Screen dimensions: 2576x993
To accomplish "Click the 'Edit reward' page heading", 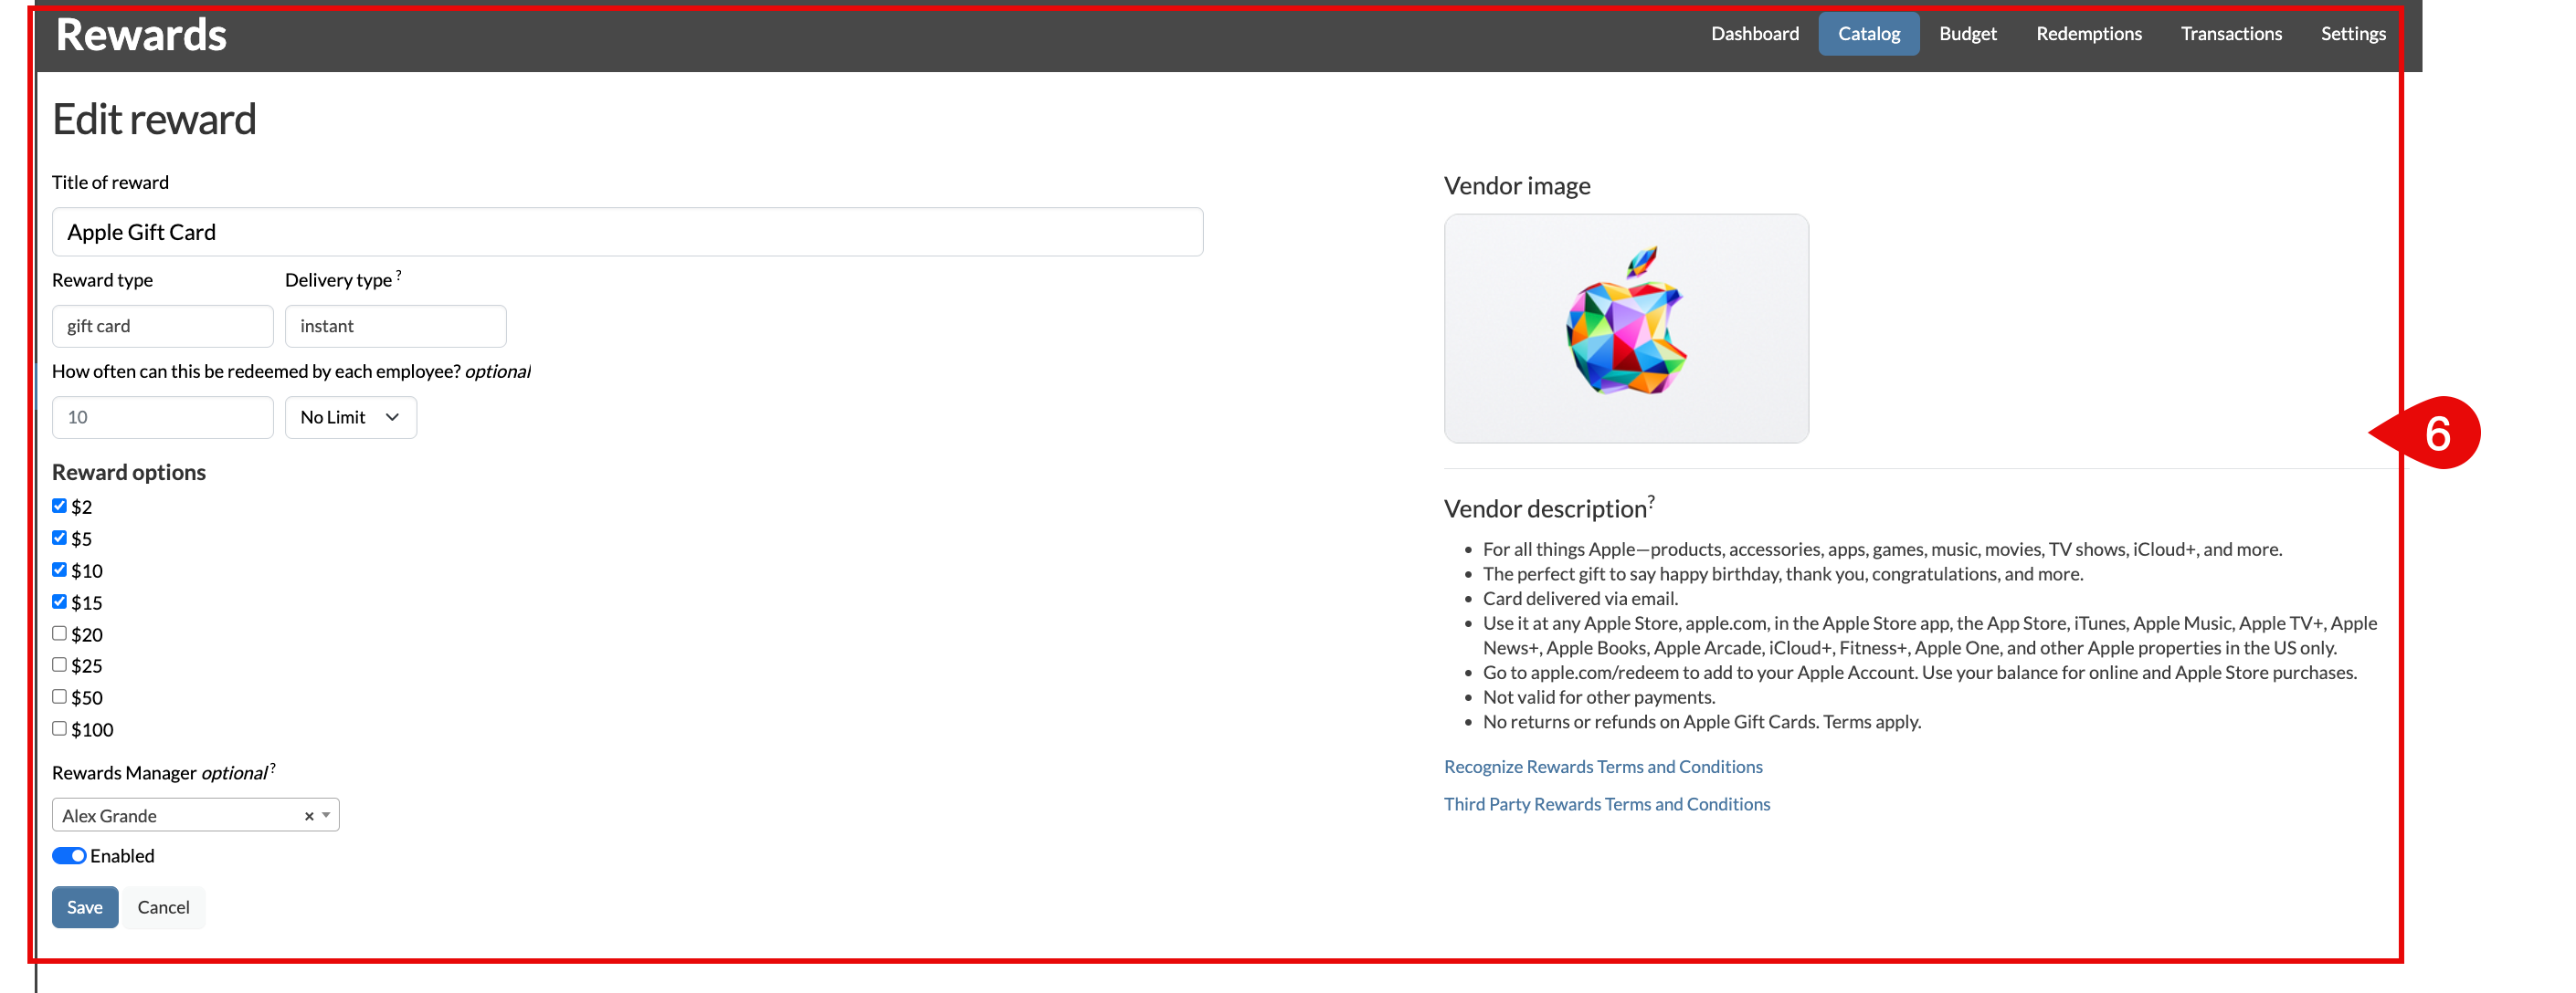I will pos(154,120).
